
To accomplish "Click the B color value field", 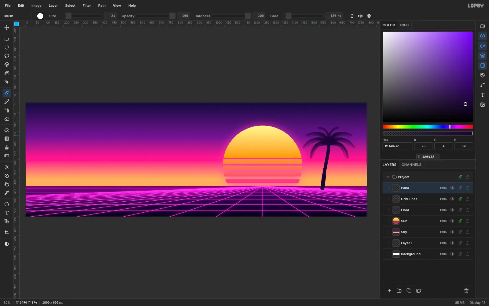I will [x=463, y=146].
